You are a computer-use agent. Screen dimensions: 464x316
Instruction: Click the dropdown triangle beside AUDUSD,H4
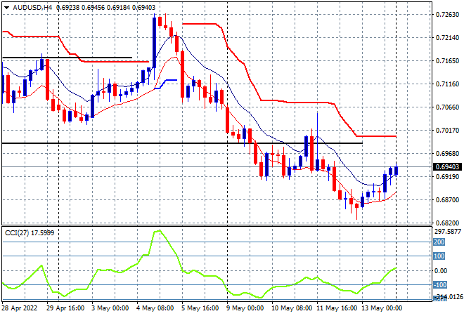pos(6,8)
